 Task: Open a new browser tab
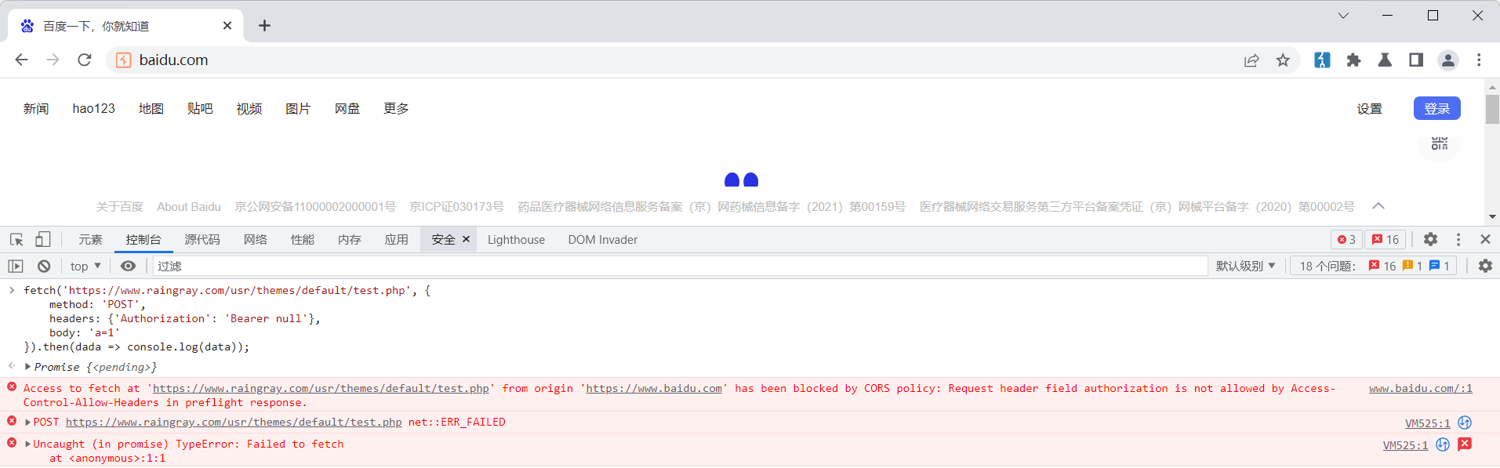[x=265, y=26]
